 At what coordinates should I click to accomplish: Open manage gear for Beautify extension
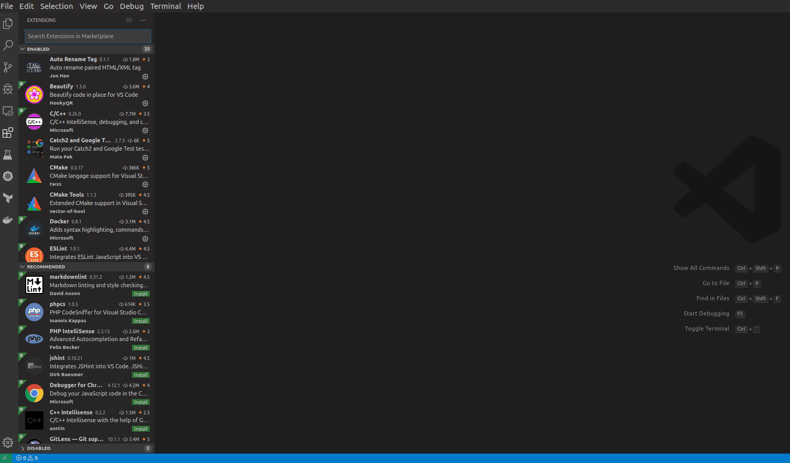(x=146, y=104)
